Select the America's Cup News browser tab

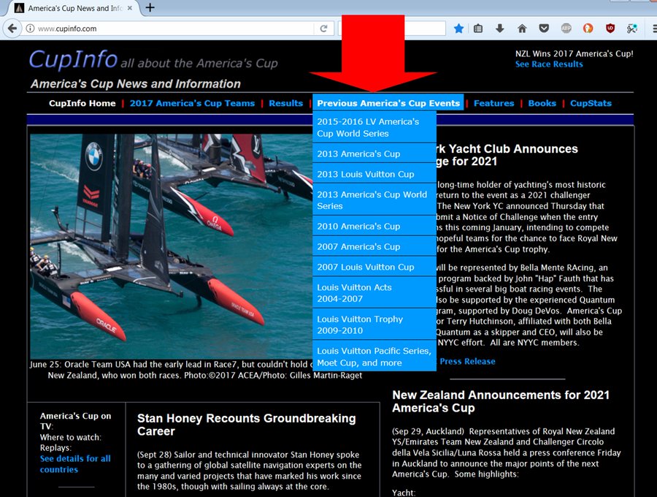74,8
